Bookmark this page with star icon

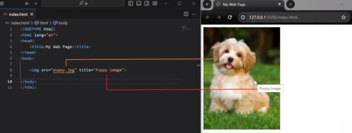pos(343,17)
